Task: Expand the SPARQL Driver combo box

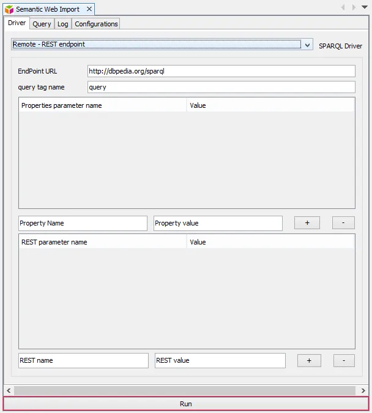Action: [x=307, y=45]
